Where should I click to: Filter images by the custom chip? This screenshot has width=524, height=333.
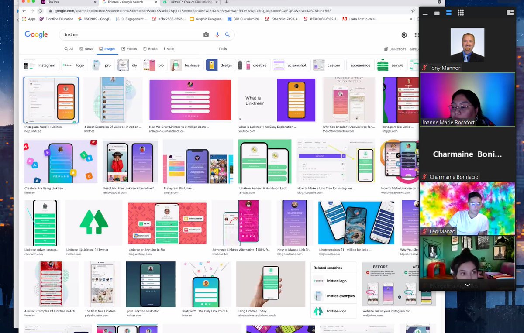(328, 65)
